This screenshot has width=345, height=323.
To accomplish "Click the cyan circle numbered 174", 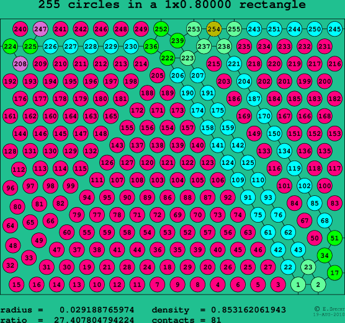I will (x=197, y=110).
